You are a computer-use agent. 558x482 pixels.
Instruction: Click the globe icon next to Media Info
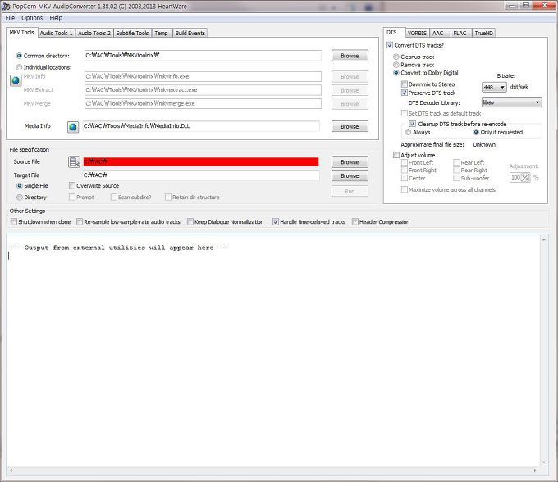click(73, 127)
